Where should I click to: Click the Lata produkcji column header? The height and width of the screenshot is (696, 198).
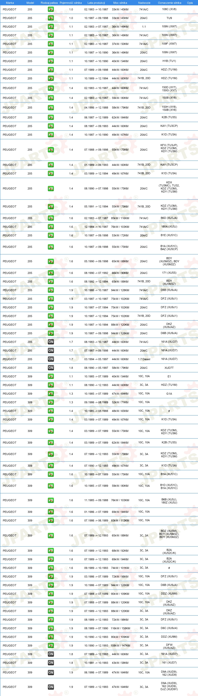(96, 3)
